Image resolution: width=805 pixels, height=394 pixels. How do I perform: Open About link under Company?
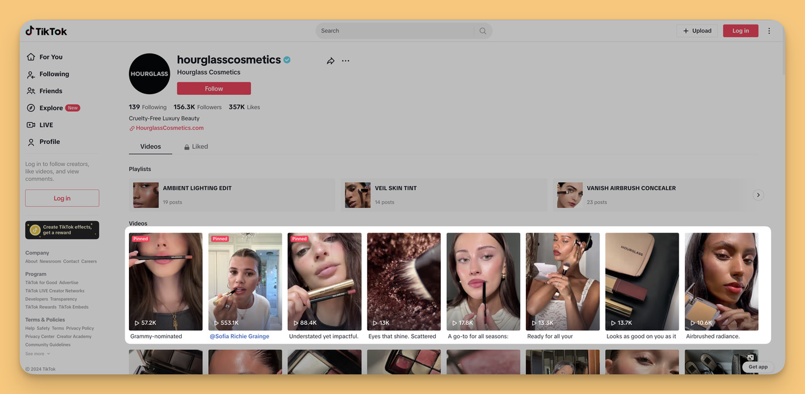point(31,261)
